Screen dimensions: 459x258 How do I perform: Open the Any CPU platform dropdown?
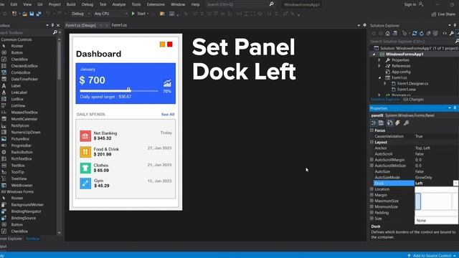tap(126, 14)
